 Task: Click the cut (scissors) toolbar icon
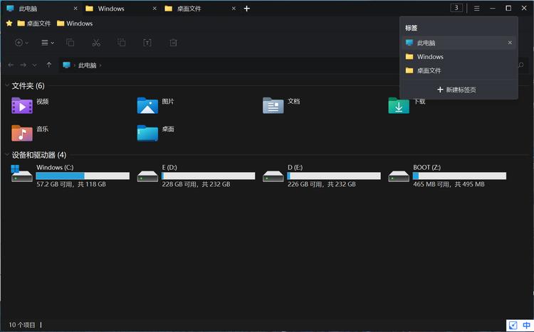[x=95, y=43]
